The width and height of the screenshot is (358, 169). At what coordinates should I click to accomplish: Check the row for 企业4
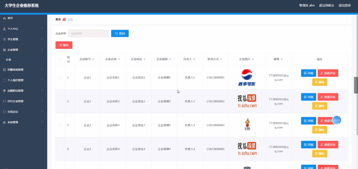click(60, 149)
